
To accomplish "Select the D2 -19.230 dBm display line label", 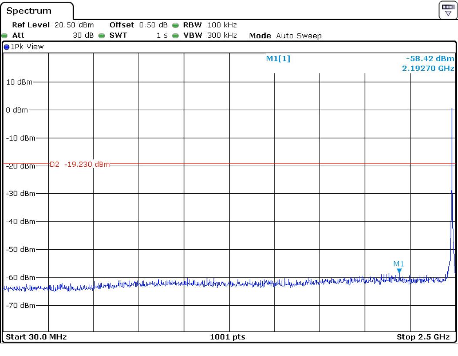I will pyautogui.click(x=80, y=164).
